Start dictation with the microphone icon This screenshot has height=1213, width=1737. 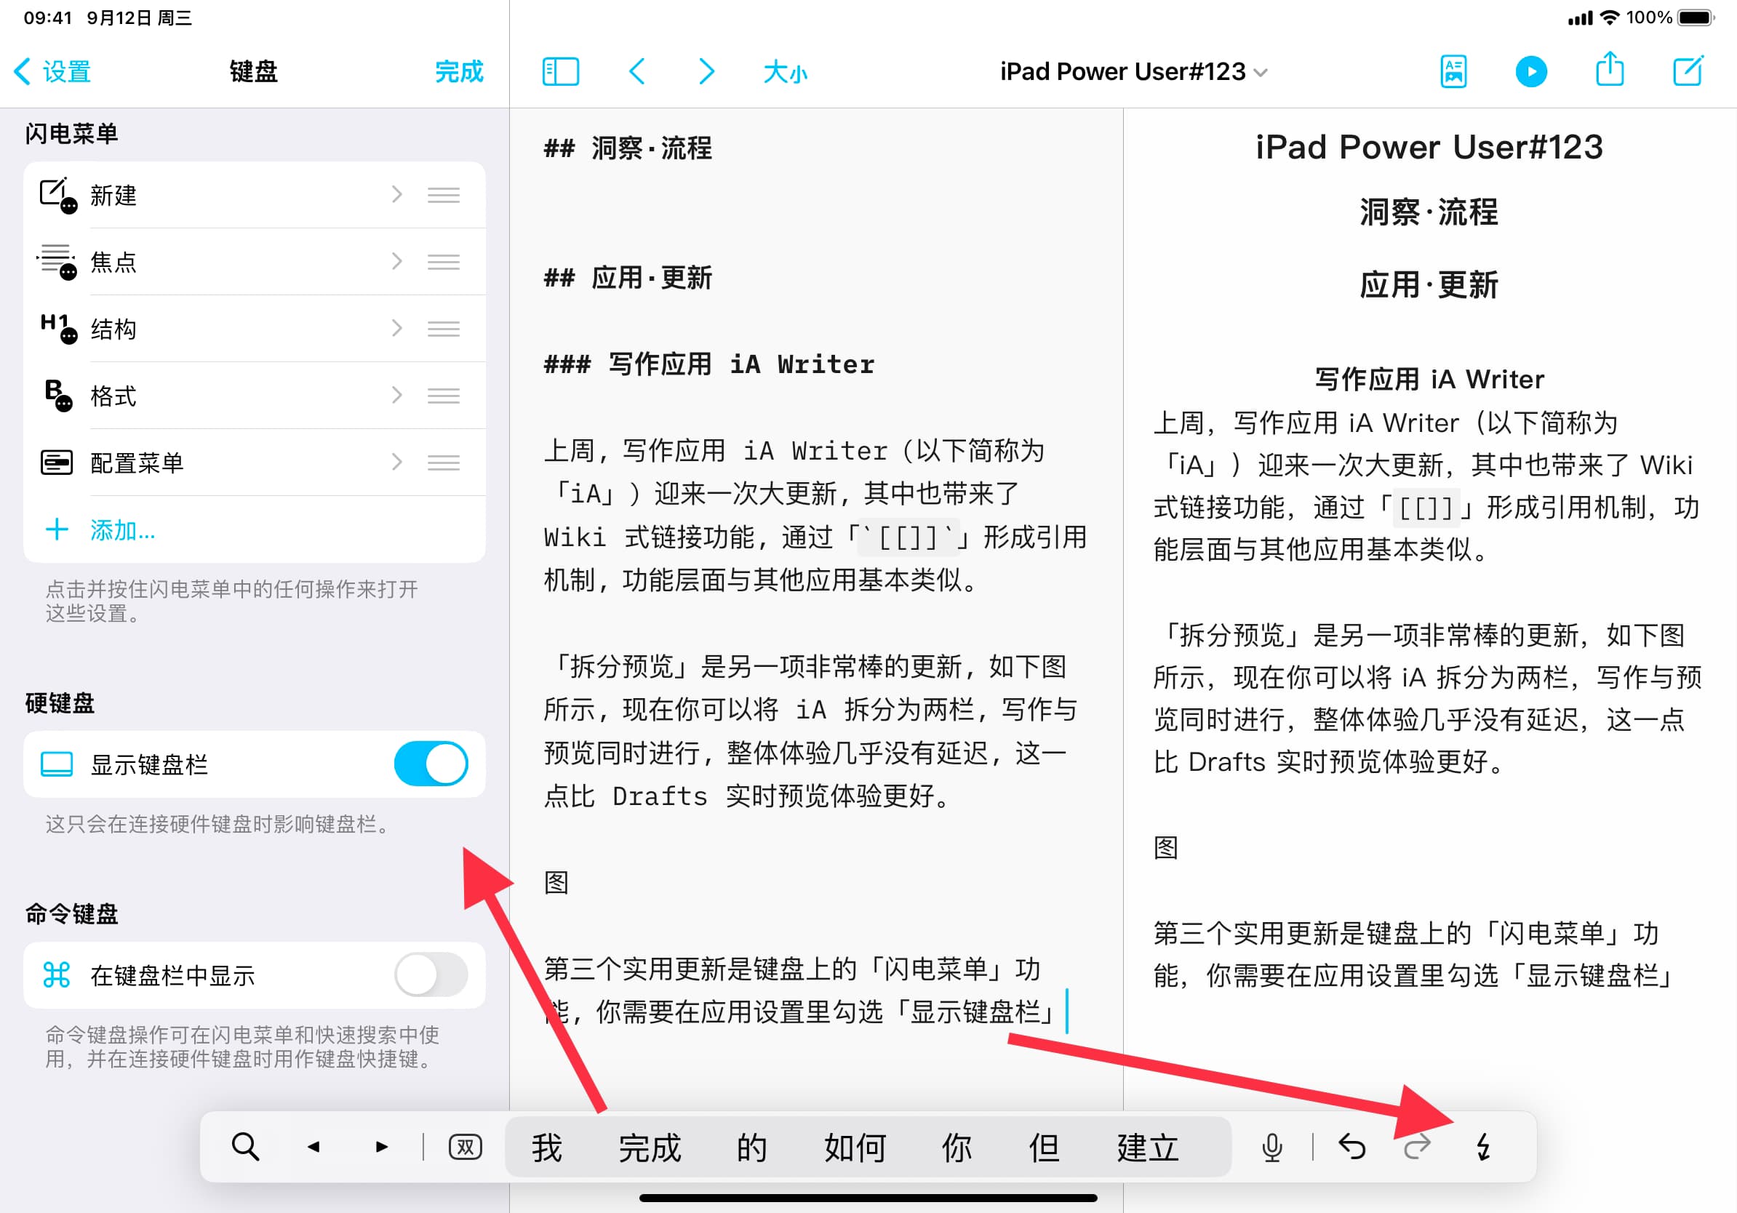pyautogui.click(x=1271, y=1146)
